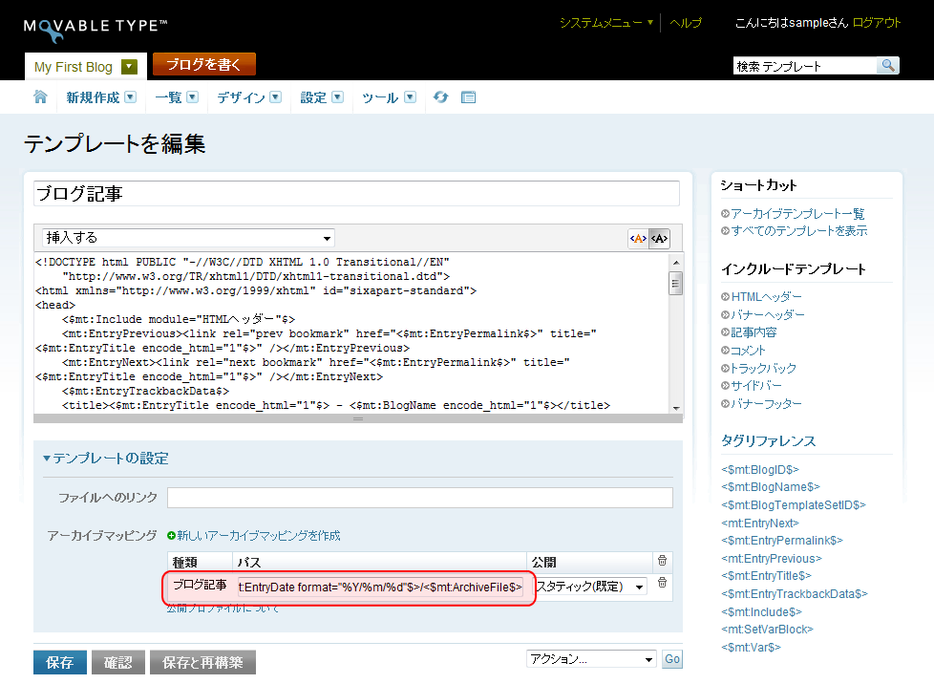
Task: Click the trash icon in mapping table header
Action: (x=662, y=560)
